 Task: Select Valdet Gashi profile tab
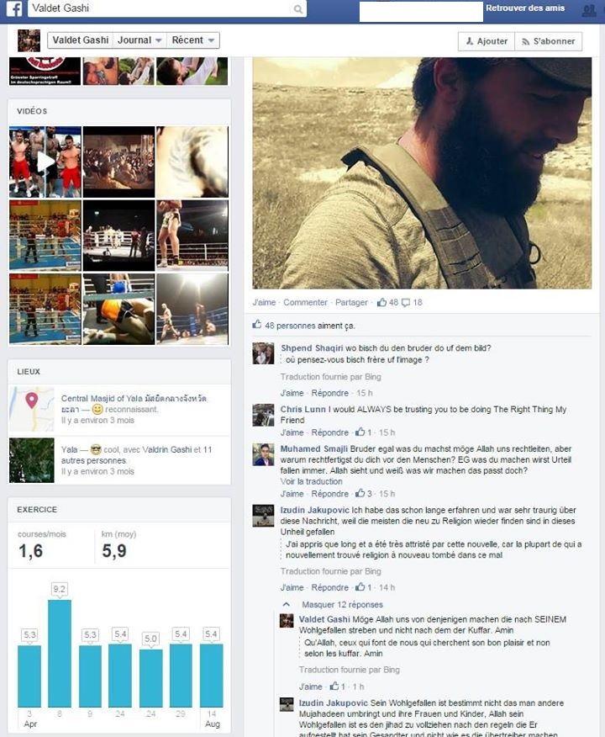(x=81, y=40)
